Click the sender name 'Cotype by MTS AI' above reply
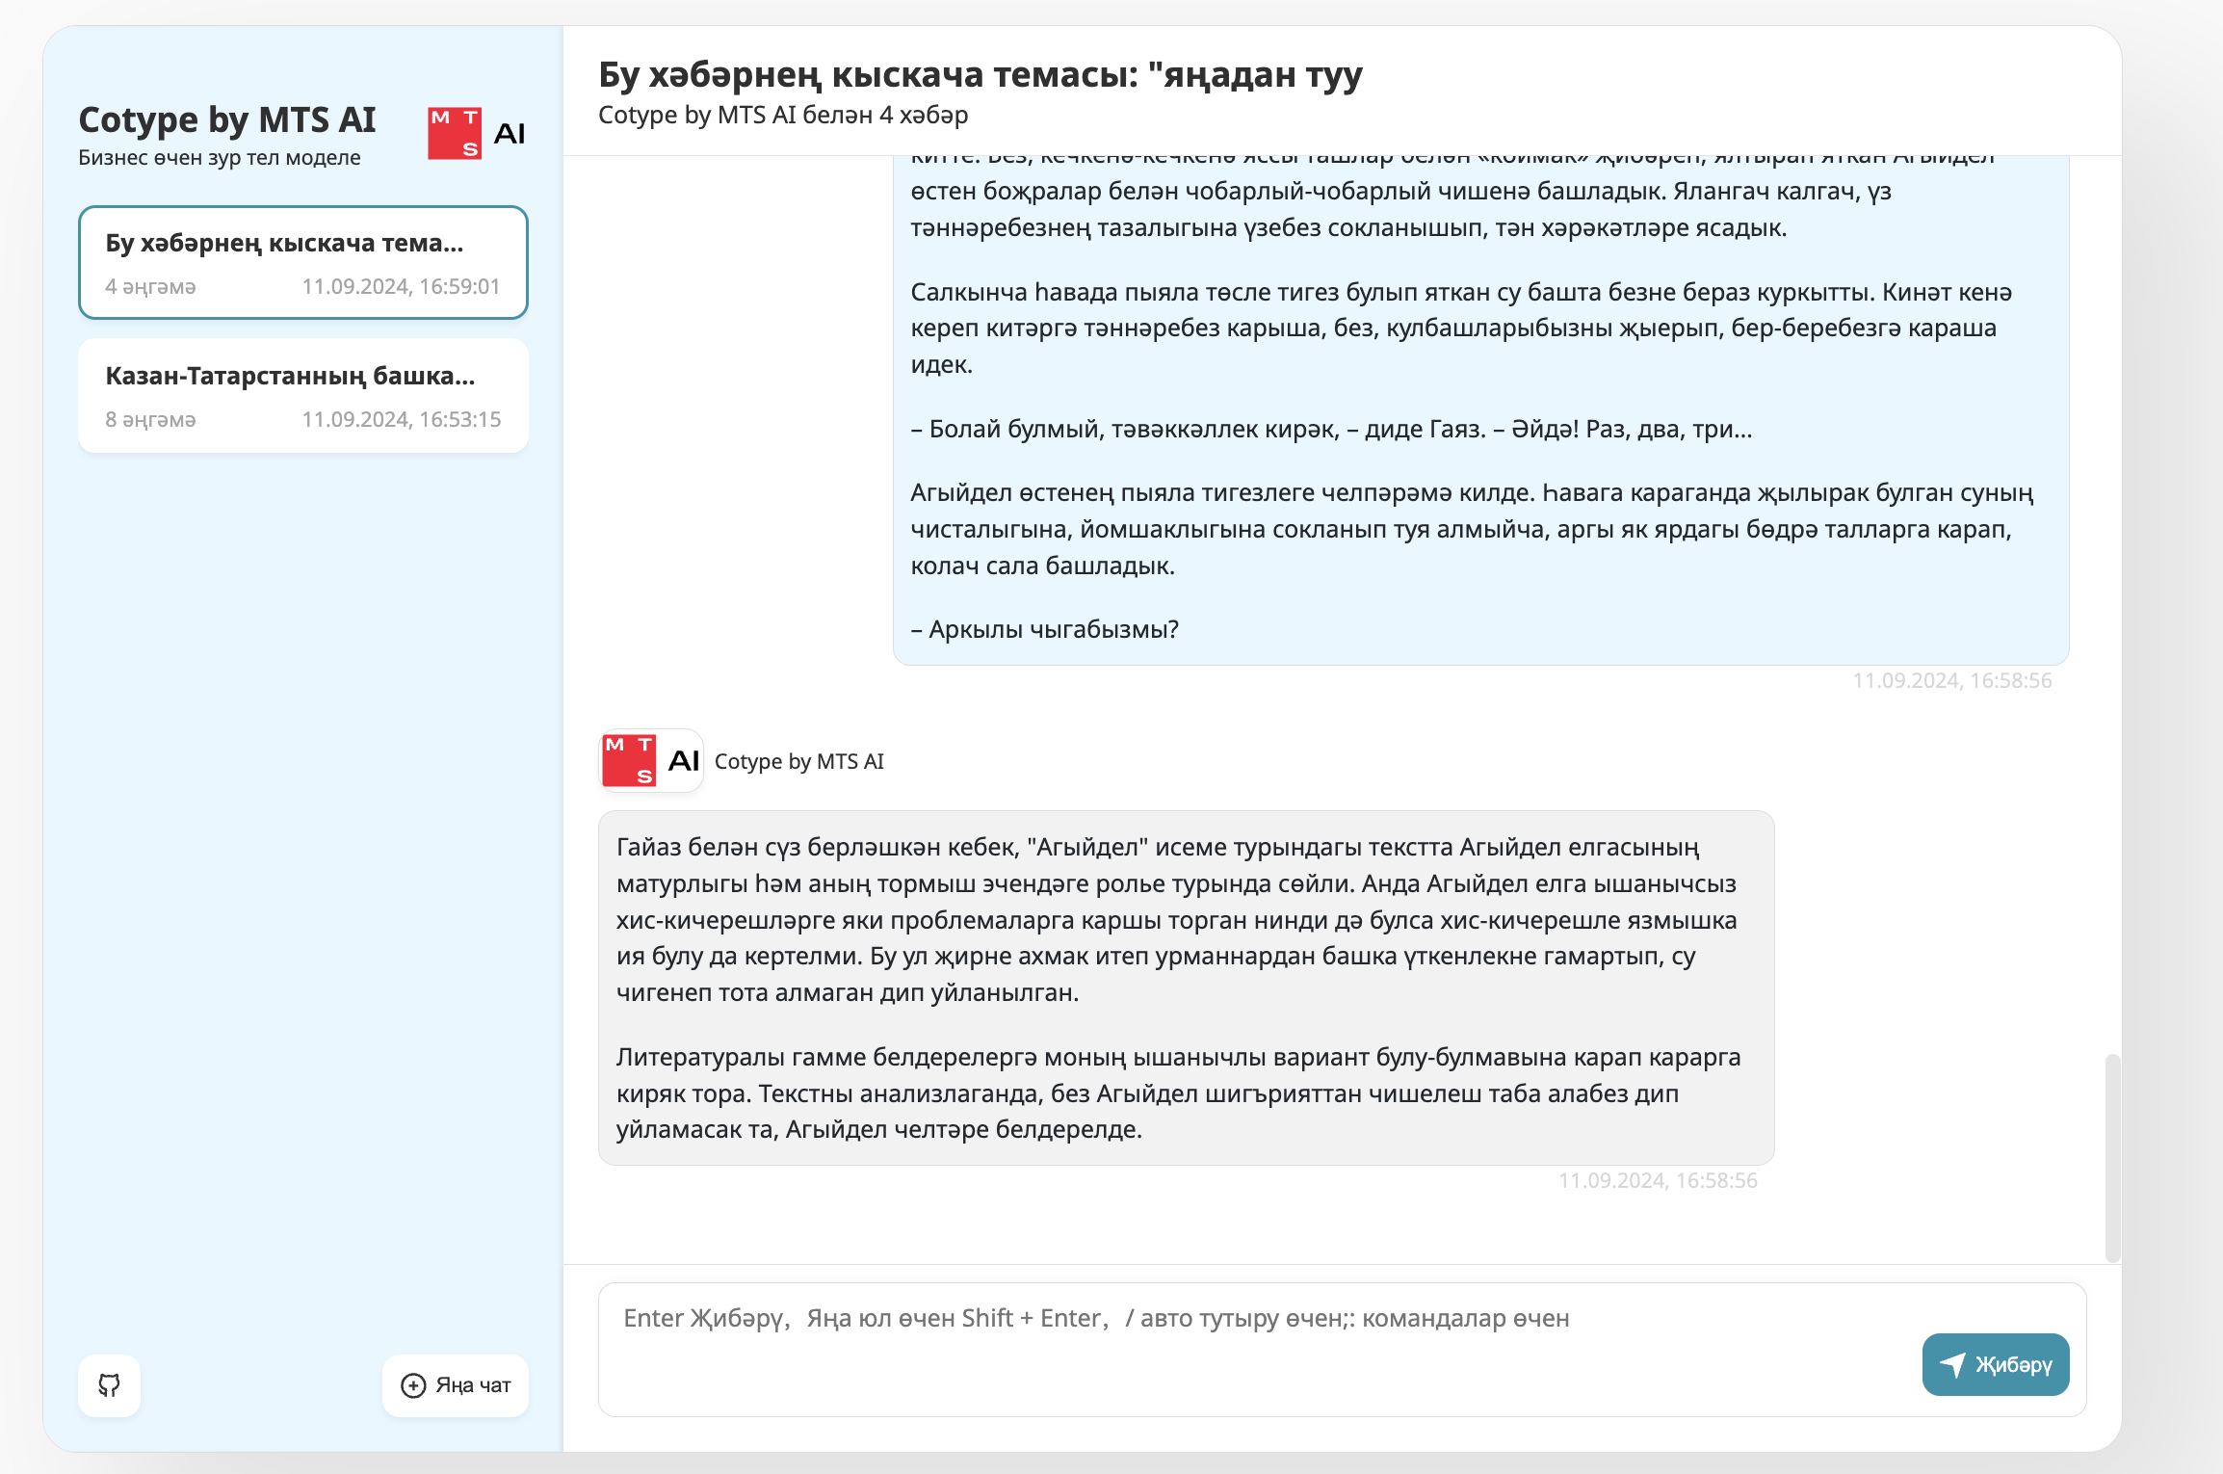2223x1474 pixels. 799,761
